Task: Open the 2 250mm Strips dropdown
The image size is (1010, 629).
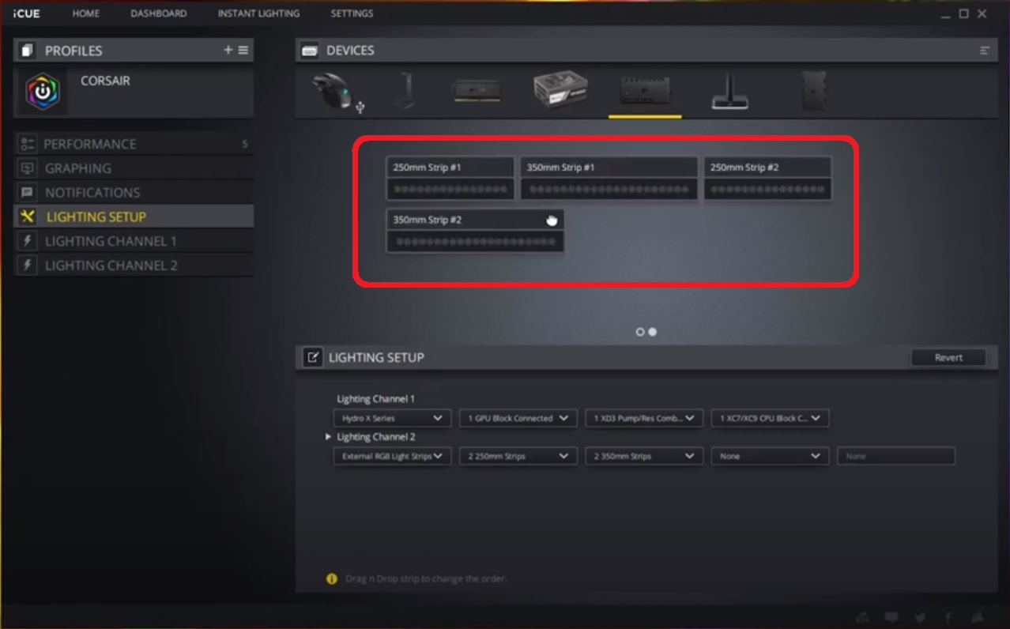Action: 518,456
